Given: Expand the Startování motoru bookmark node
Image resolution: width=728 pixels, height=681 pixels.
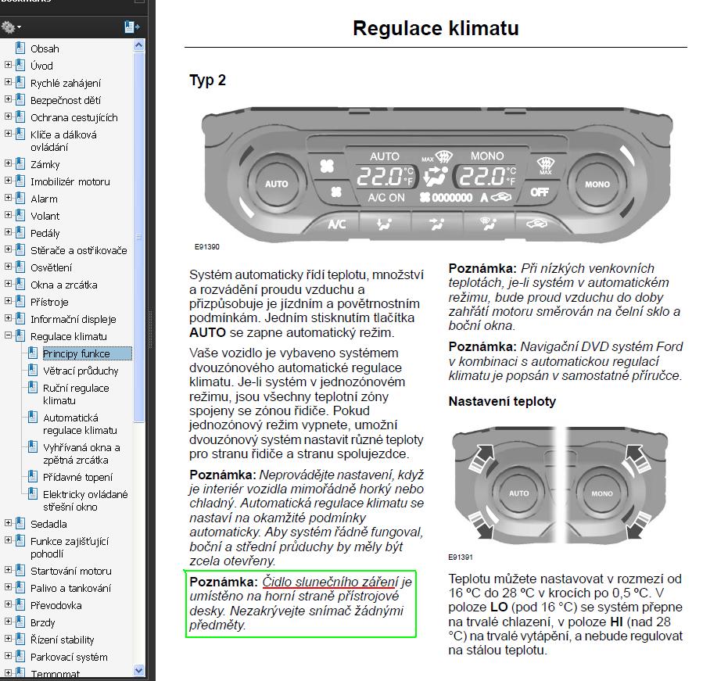Looking at the screenshot, I should pyautogui.click(x=9, y=571).
